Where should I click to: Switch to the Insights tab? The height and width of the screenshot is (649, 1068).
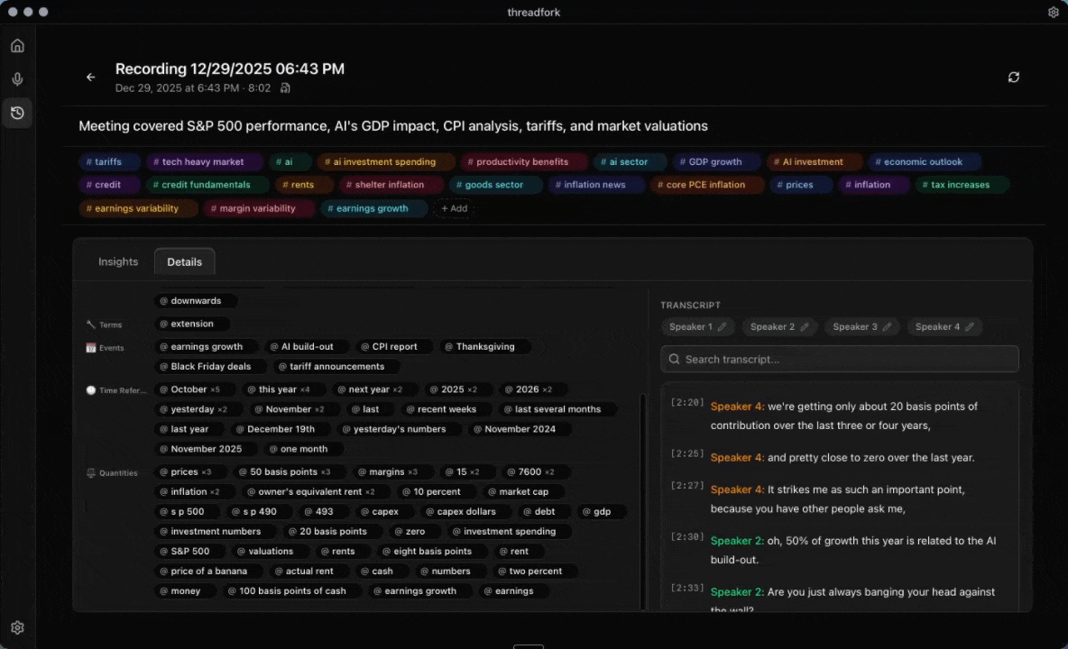pyautogui.click(x=118, y=261)
